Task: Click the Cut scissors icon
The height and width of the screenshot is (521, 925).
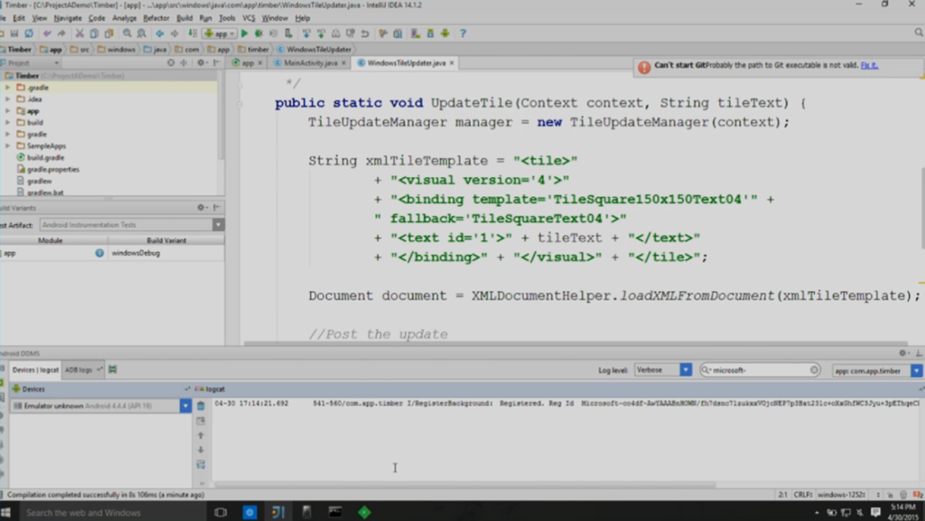Action: tap(79, 33)
